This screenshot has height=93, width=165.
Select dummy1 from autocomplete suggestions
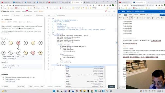point(85,70)
